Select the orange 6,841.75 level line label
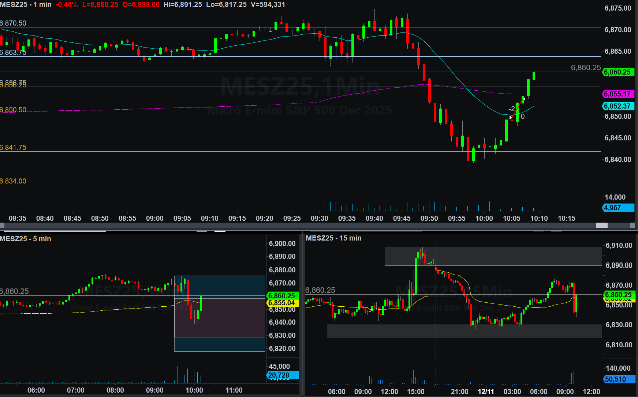The height and width of the screenshot is (397, 638). [x=14, y=148]
